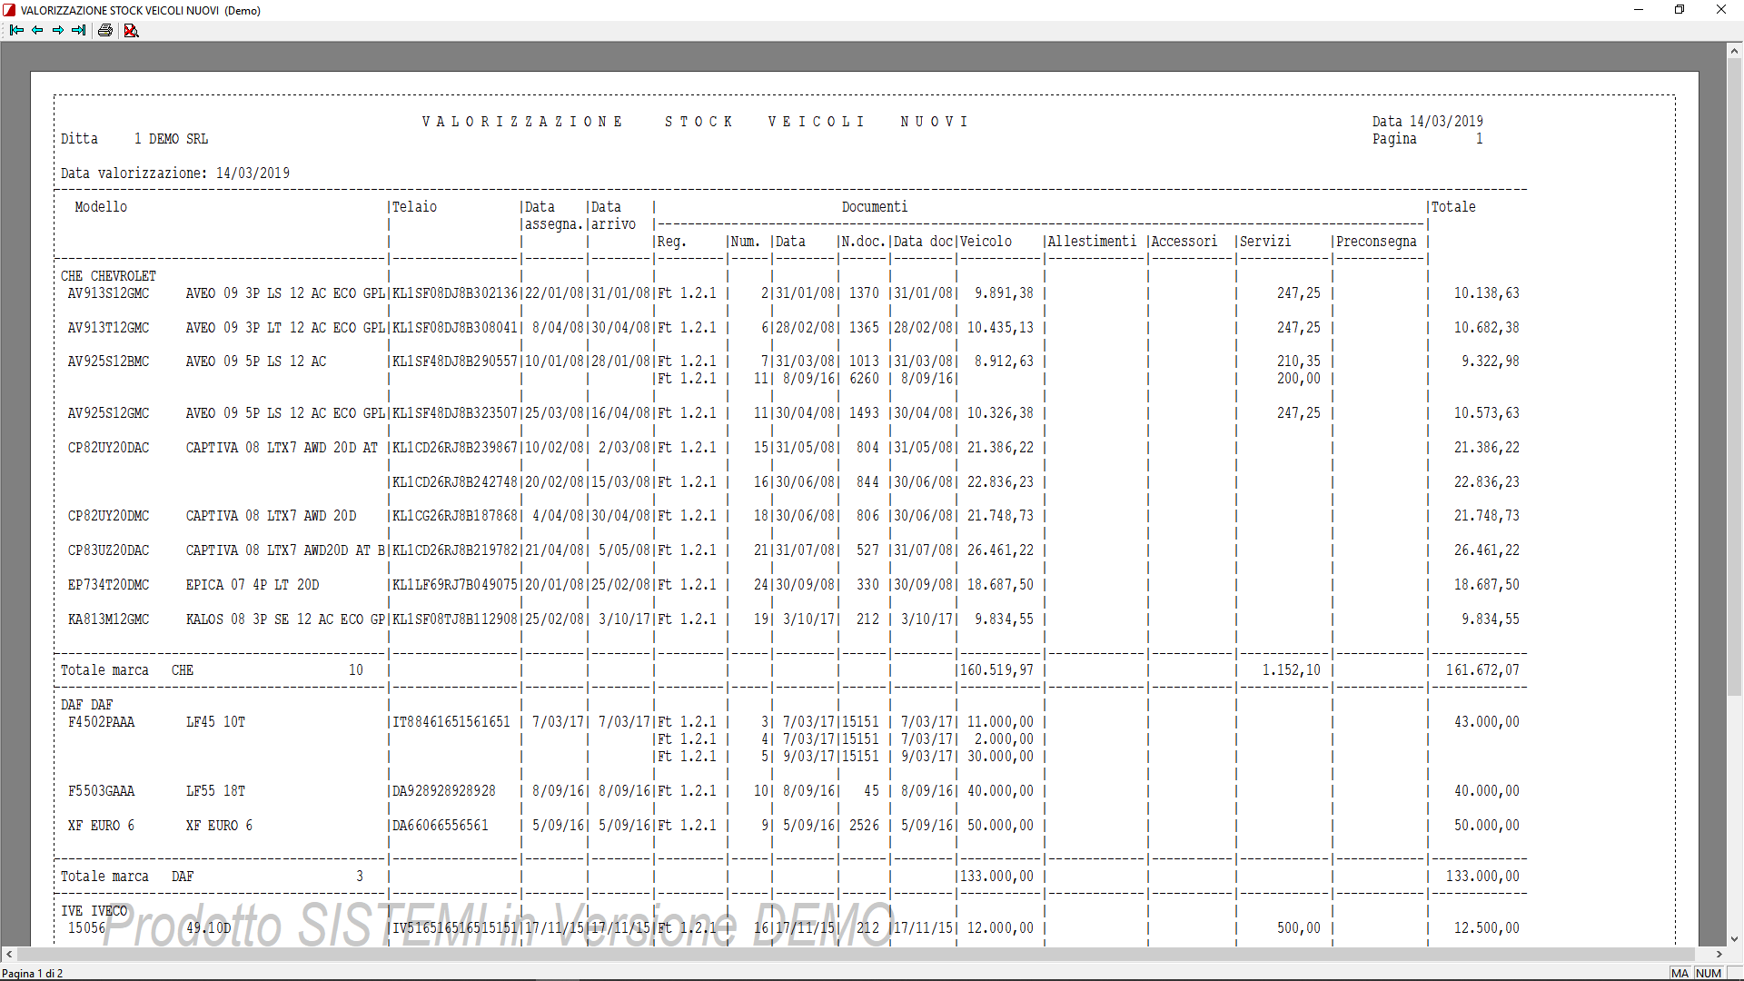The width and height of the screenshot is (1744, 981).
Task: Click the 'CHE CHEVROLET' brand heading
Action: 108,276
